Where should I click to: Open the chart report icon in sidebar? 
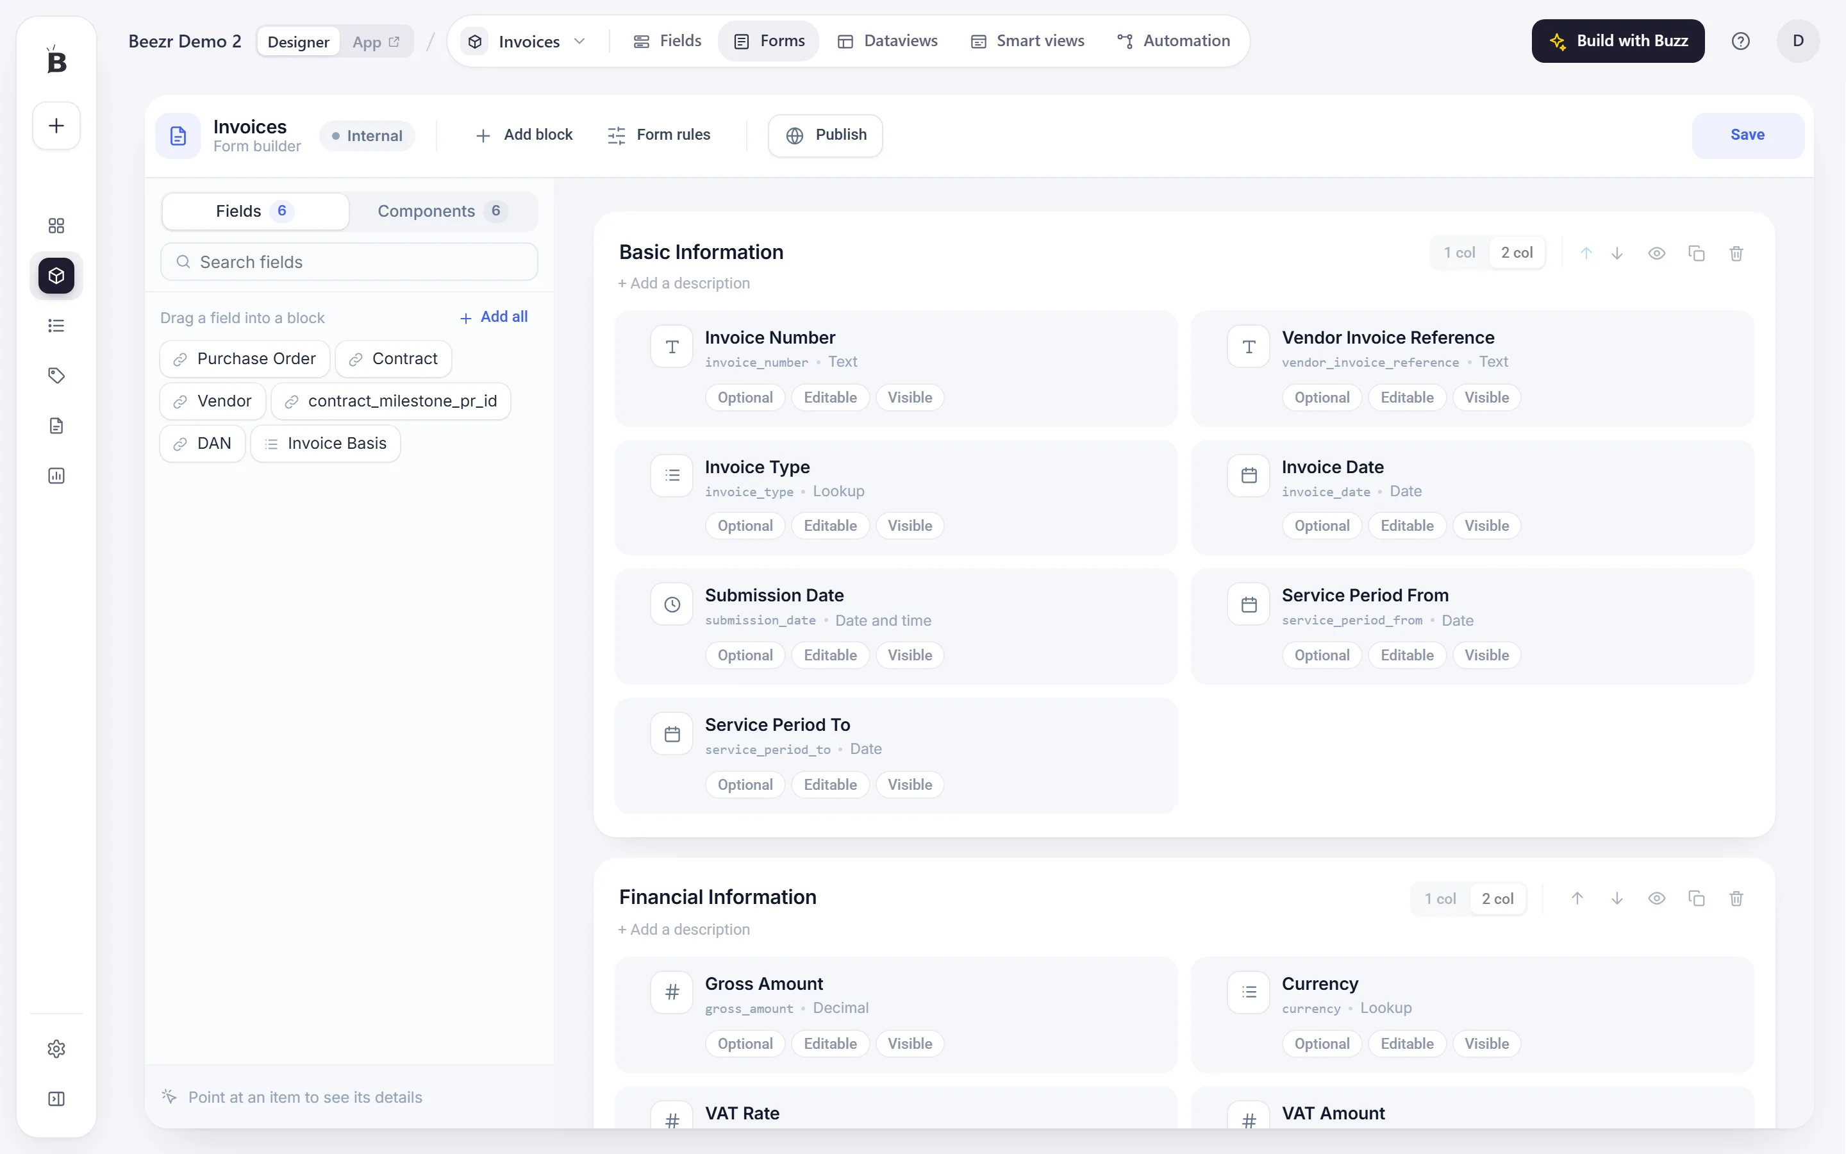[x=56, y=476]
